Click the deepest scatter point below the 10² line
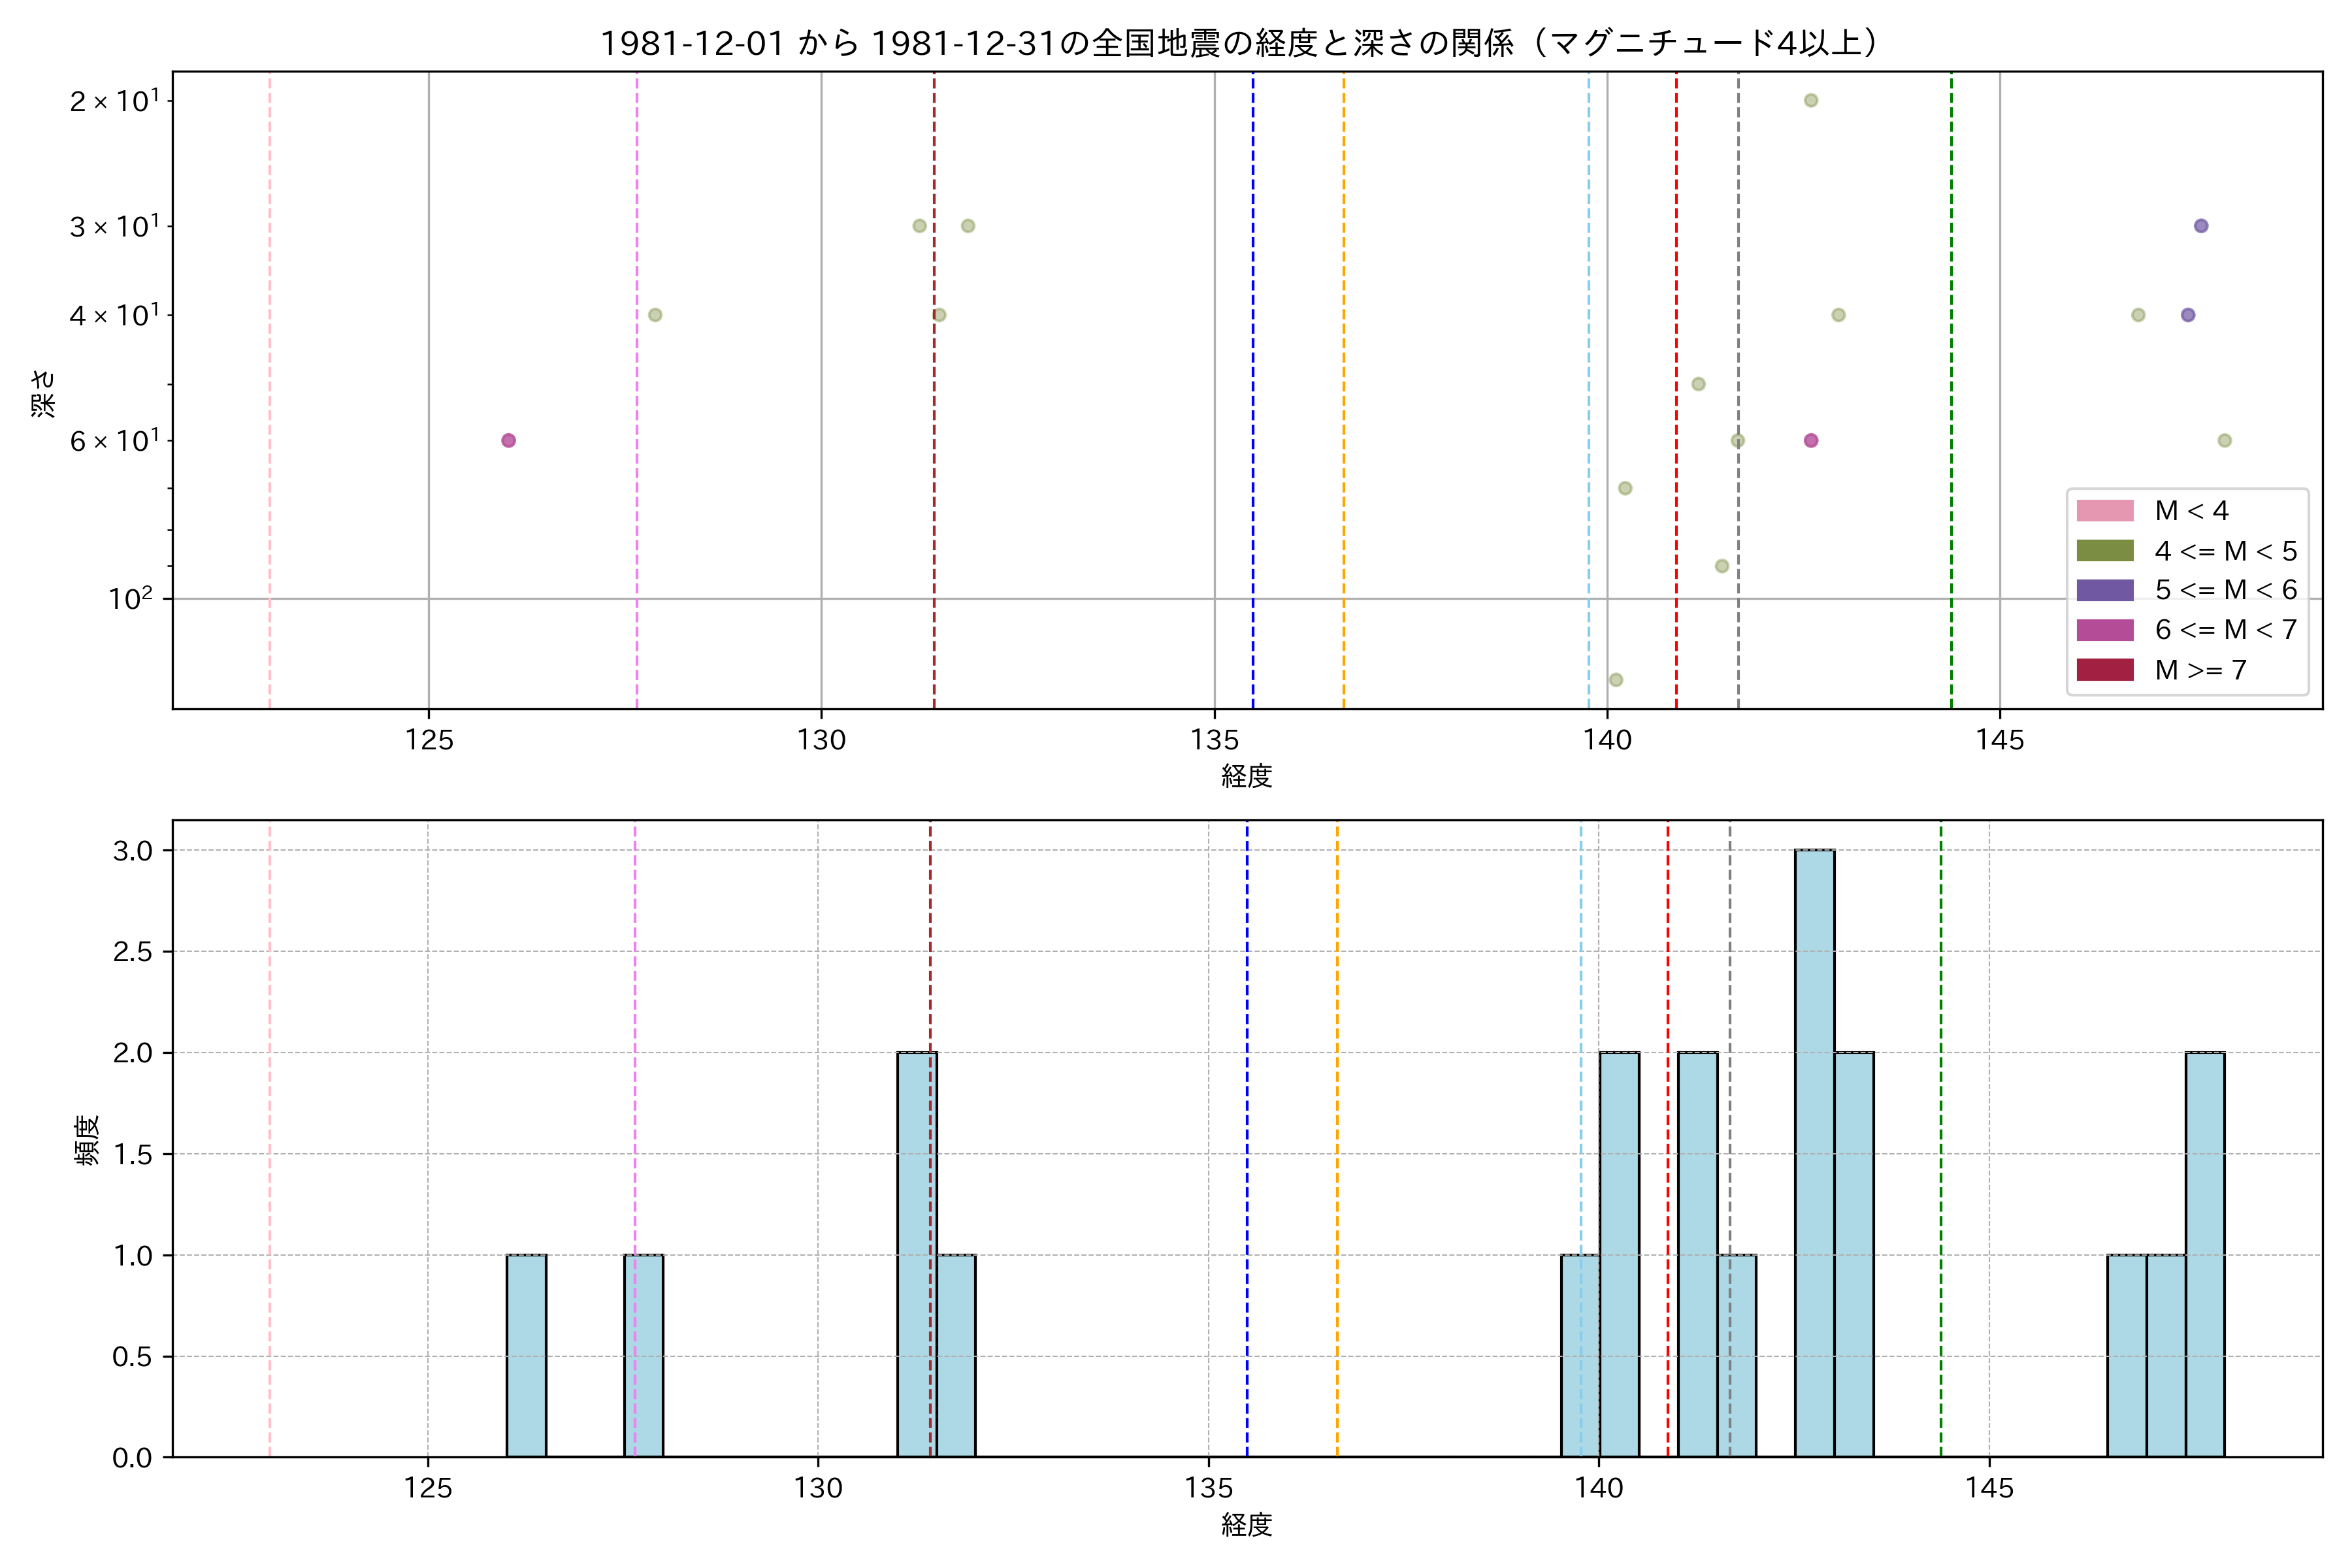 [x=1616, y=680]
